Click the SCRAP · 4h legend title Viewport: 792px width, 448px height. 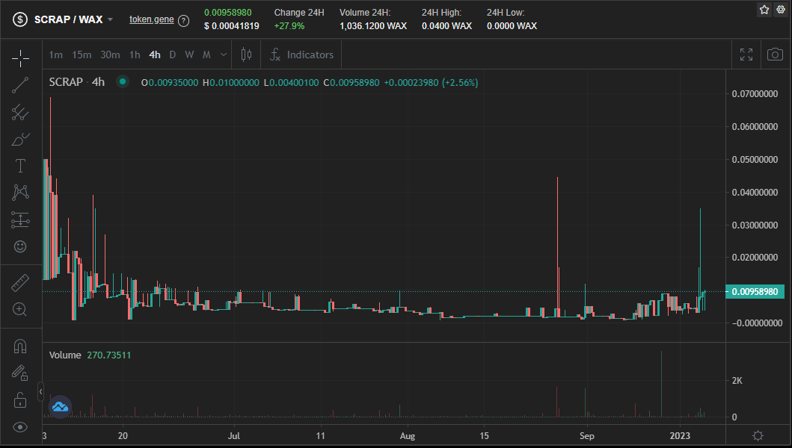(x=77, y=81)
